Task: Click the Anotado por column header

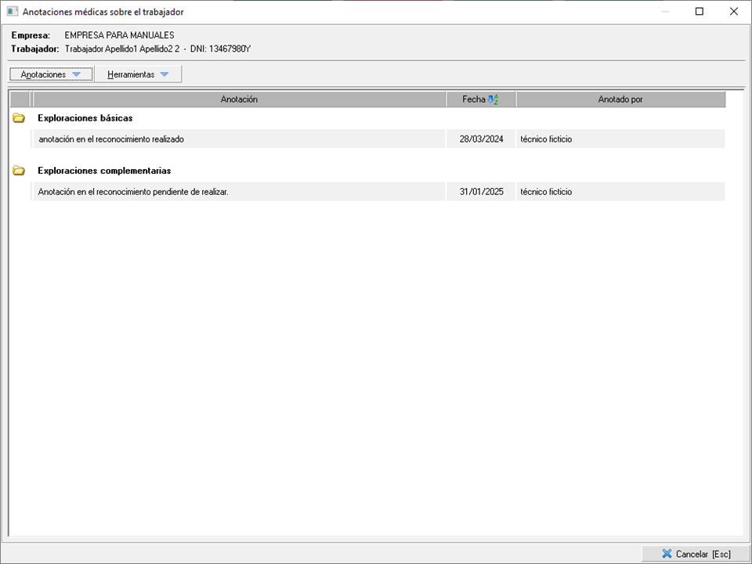Action: point(620,99)
